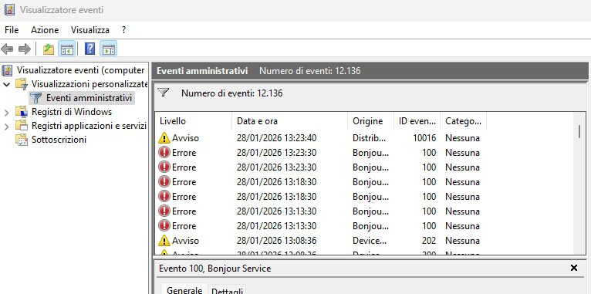591x294 pixels.
Task: Select Sottoscrizioni in the tree
Action: (x=59, y=140)
